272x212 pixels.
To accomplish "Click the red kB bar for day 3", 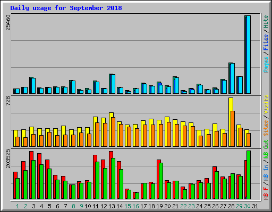I will click(31, 175).
